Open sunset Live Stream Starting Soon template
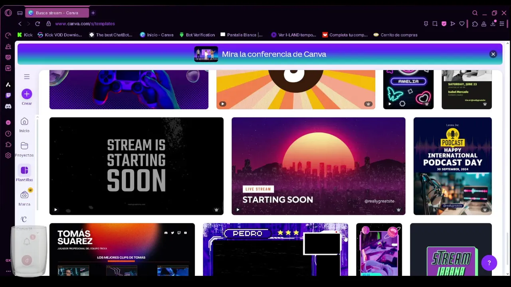511x287 pixels. [318, 166]
